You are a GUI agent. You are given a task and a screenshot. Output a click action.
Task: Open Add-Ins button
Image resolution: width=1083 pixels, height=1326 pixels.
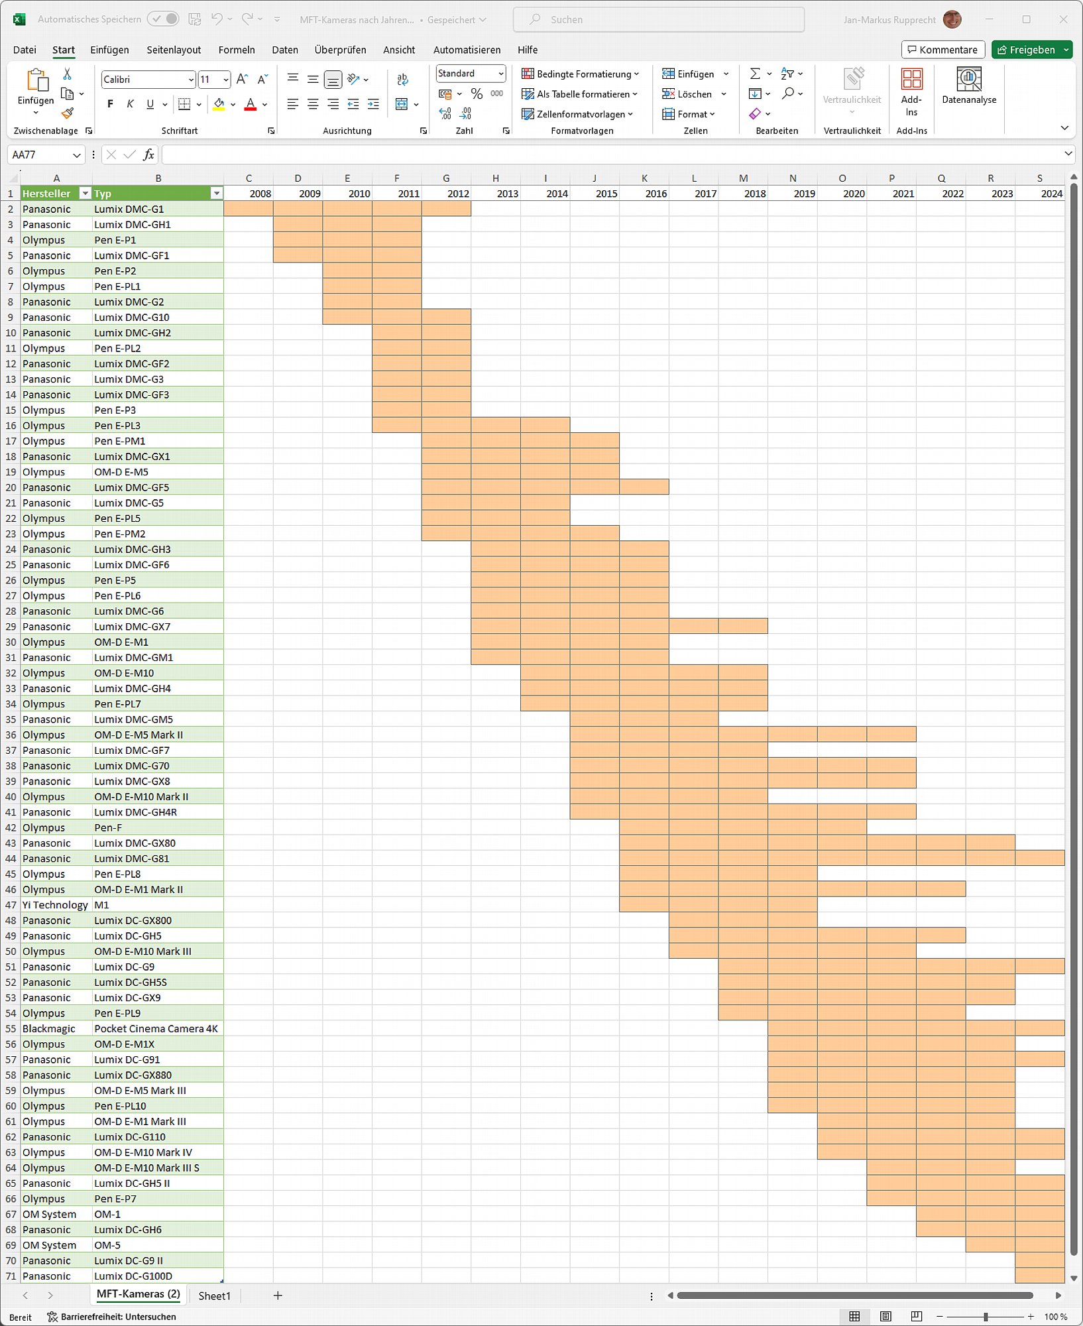[911, 91]
